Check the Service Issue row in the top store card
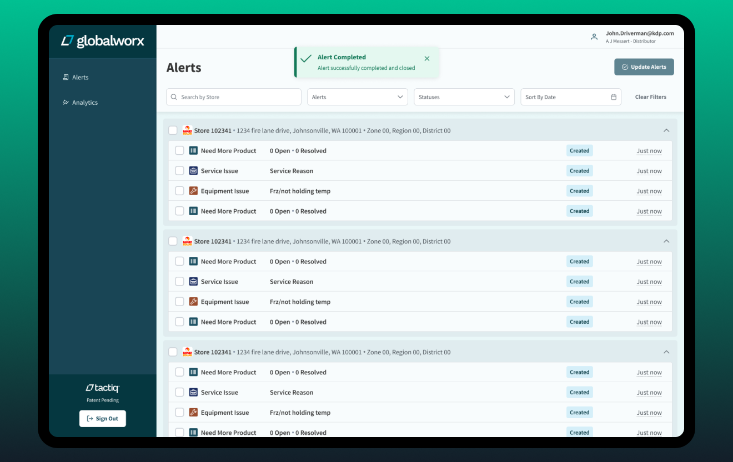 pos(179,171)
